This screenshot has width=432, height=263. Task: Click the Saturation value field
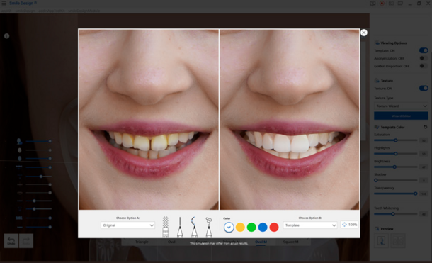(424, 140)
